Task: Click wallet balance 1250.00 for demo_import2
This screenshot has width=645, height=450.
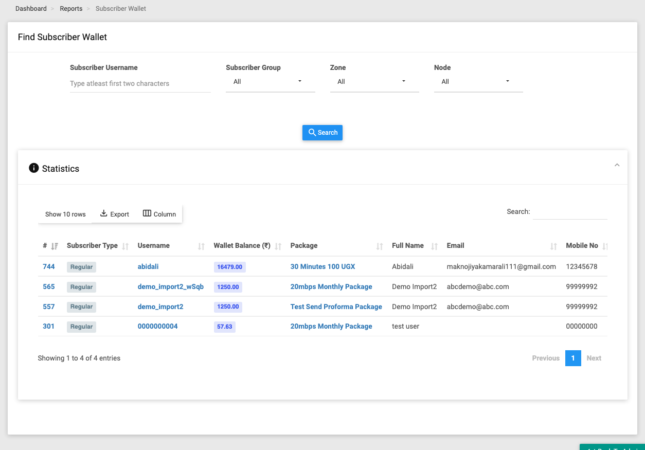Action: click(x=228, y=307)
